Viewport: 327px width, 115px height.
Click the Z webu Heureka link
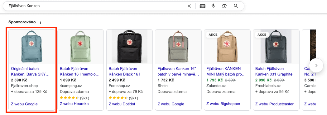74,104
